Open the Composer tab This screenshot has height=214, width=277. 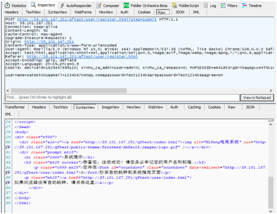click(x=108, y=6)
